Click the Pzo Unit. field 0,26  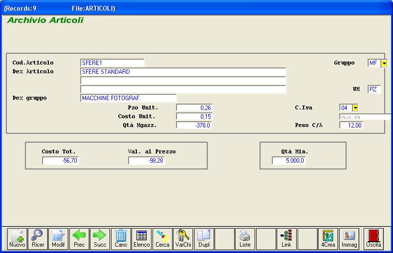[194, 108]
